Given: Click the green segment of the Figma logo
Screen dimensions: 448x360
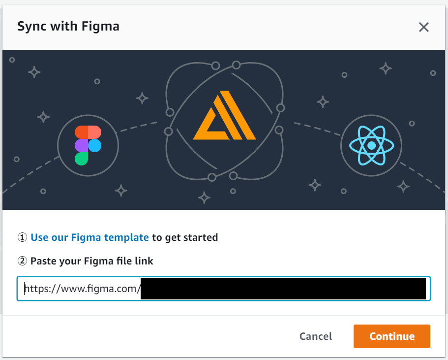Looking at the screenshot, I should [x=81, y=159].
